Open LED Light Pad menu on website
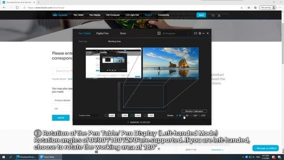Image resolution: width=284 pixels, height=160 pixels. [132, 15]
